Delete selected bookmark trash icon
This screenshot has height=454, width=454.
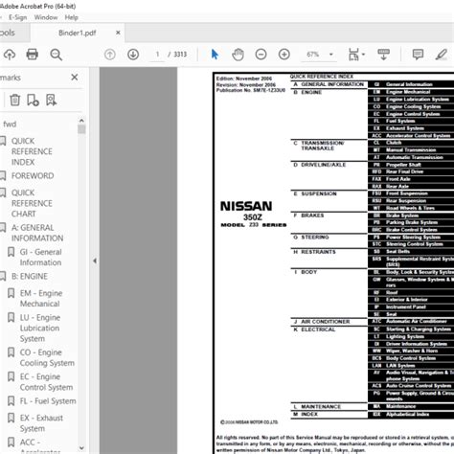14,100
